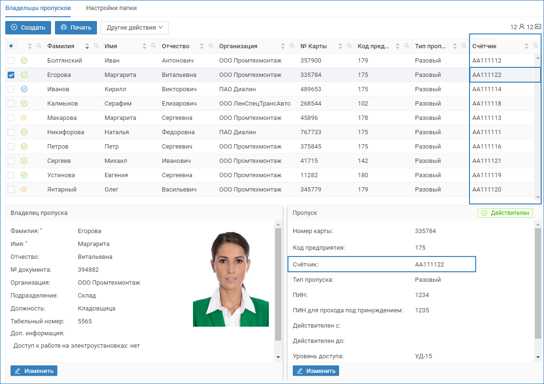Image resolution: width=544 pixels, height=384 pixels.
Task: Check the checkbox for Болтянский row
Action: coord(11,61)
